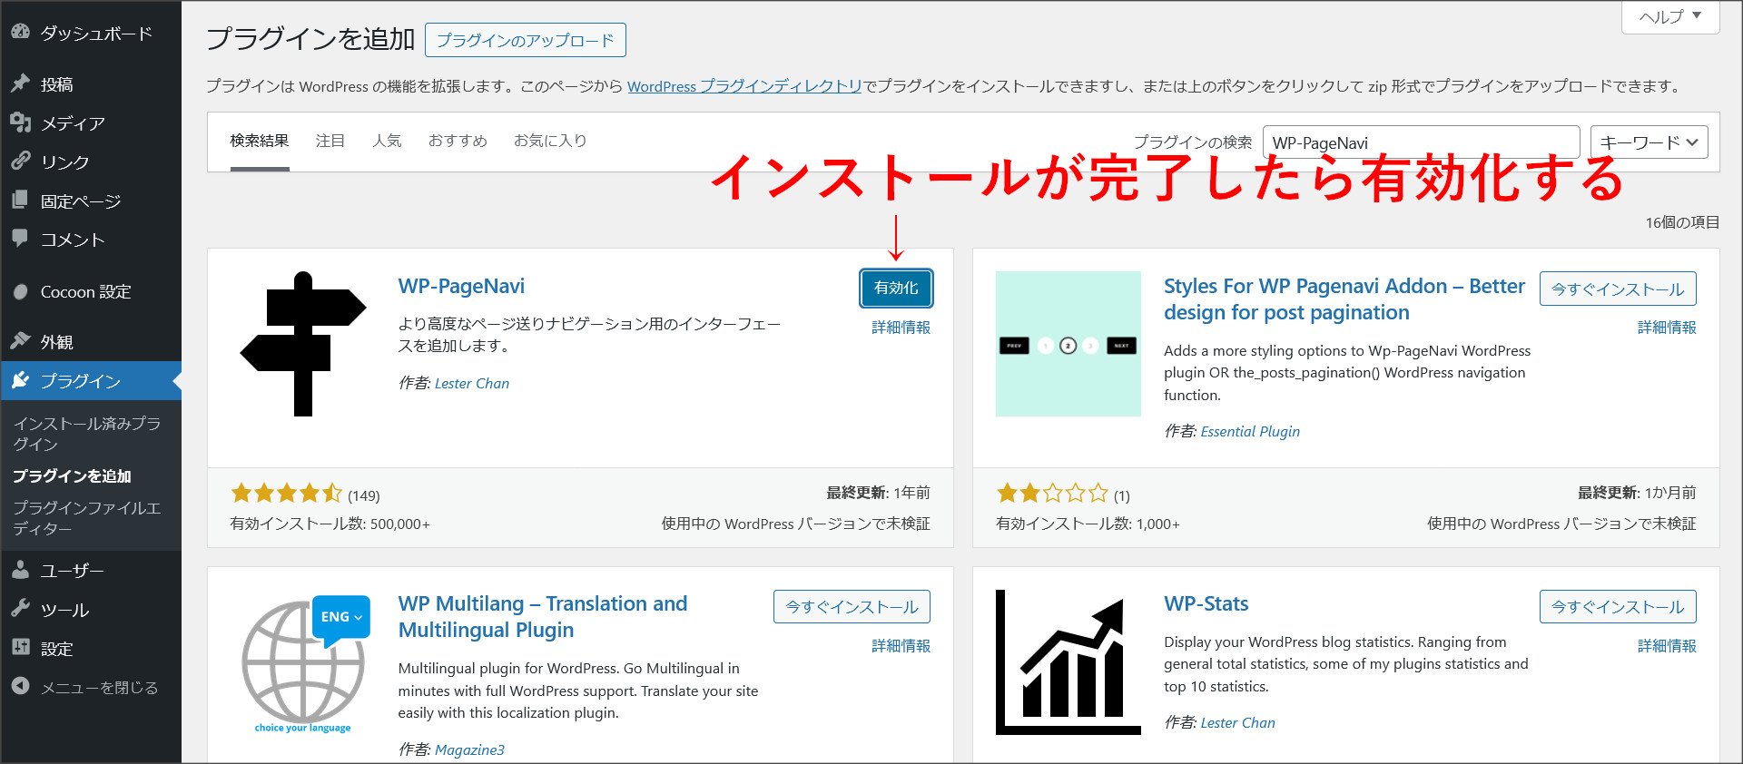
Task: Open the キーワード search type dropdown
Action: (x=1649, y=142)
